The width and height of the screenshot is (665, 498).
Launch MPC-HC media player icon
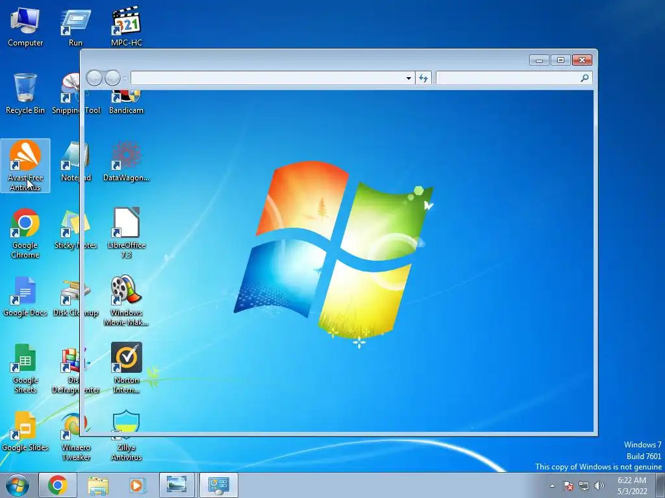[x=126, y=26]
